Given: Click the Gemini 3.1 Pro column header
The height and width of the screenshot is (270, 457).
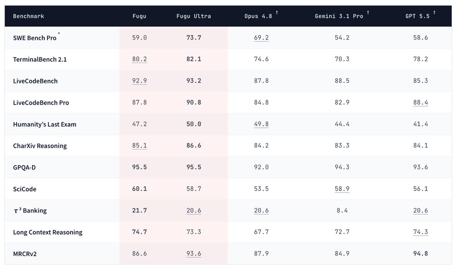Looking at the screenshot, I should [339, 16].
